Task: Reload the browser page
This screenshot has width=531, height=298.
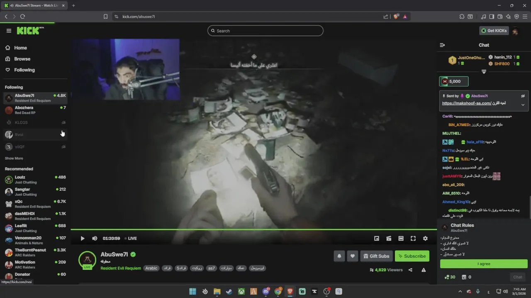Action: point(22,17)
